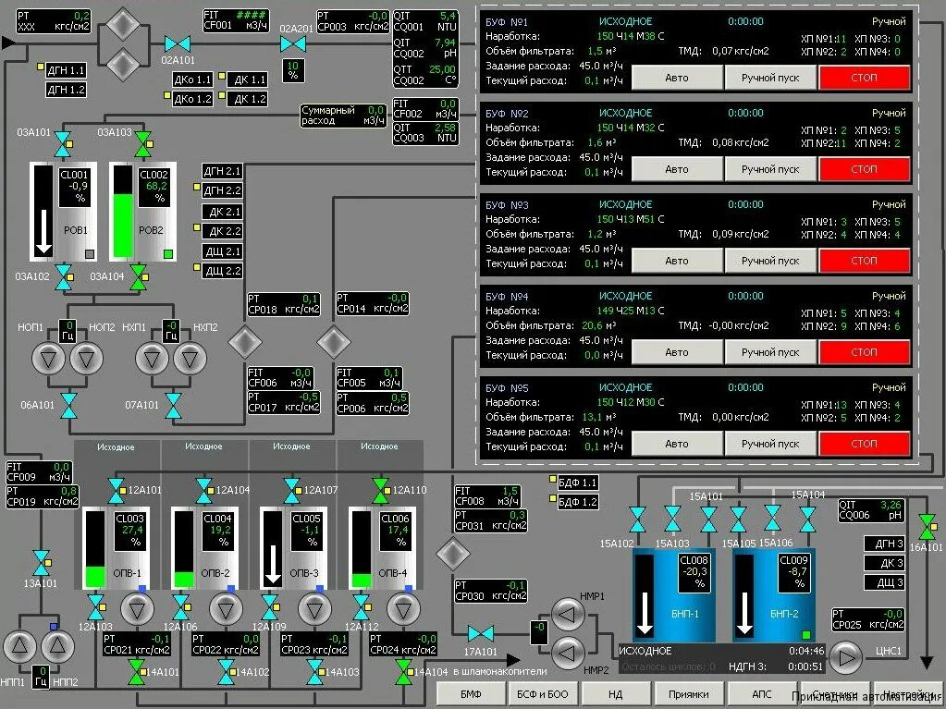Open pump НОП2 control
This screenshot has width=946, height=709.
click(x=86, y=359)
